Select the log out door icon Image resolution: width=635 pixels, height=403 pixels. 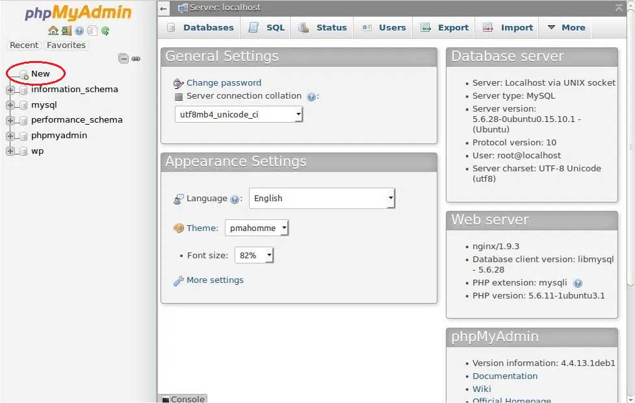tap(67, 31)
